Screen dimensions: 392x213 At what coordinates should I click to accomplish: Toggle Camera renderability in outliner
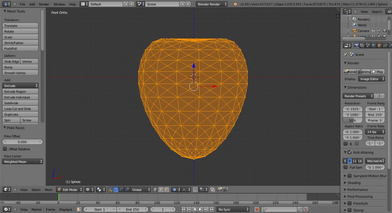pyautogui.click(x=384, y=31)
